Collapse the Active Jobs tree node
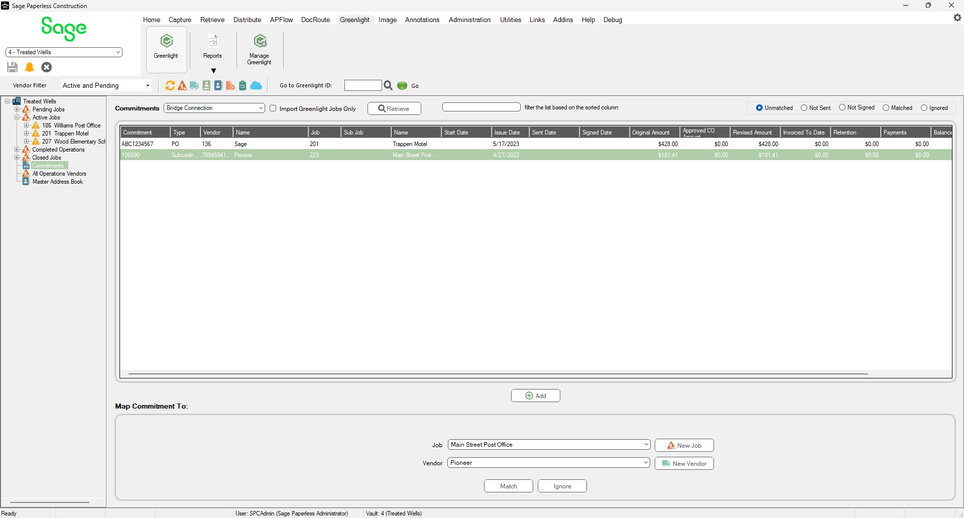 17,117
